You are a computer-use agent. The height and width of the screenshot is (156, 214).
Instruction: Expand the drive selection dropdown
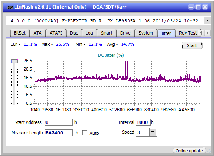(x=208, y=21)
